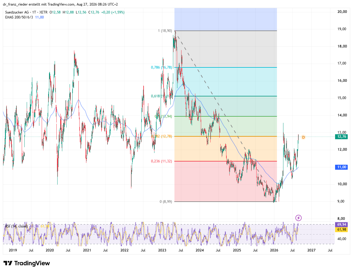Viewport: 353px width, 272px height.
Task: Click the 40,00 RSI axis label
Action: click(342, 239)
